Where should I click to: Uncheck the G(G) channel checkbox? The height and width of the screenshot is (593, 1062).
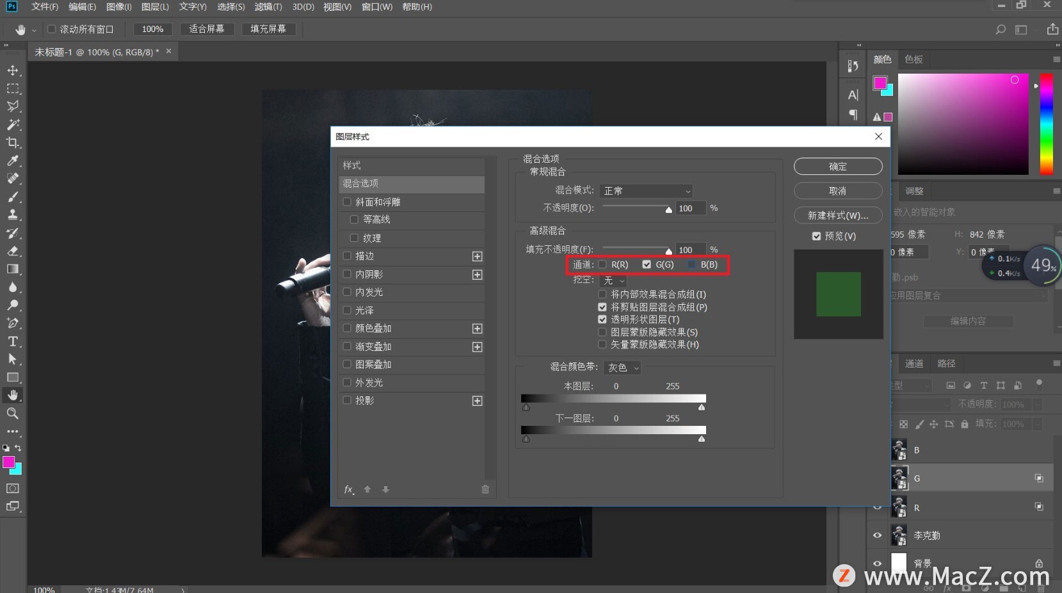click(x=647, y=264)
